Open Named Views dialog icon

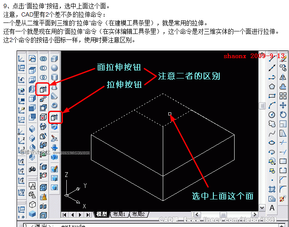point(32,59)
